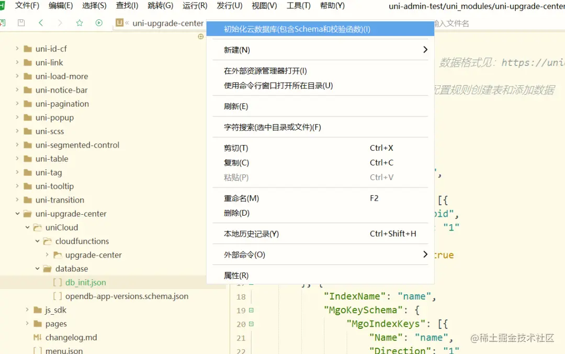This screenshot has width=565, height=354.
Task: Click "MgoKeySchema" on line 19
Action: 363,310
